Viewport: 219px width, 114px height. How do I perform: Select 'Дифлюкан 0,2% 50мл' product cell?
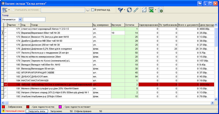click(62, 49)
